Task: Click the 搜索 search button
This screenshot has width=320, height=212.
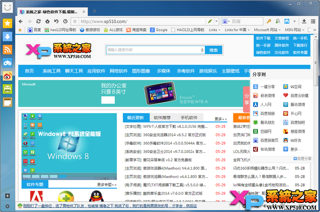Action: tap(213, 50)
